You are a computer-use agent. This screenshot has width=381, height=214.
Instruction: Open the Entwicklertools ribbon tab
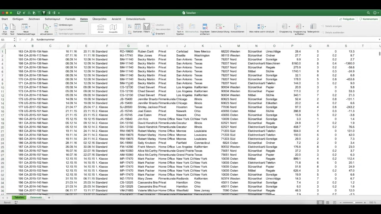click(x=136, y=19)
